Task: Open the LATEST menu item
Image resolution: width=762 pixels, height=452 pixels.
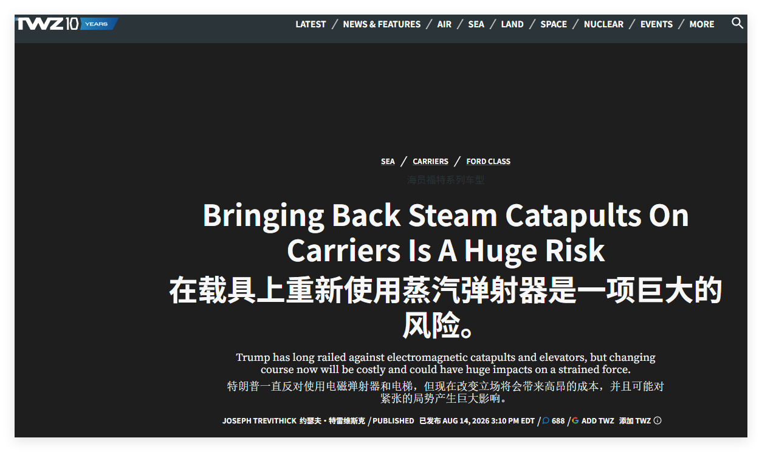Action: [x=311, y=24]
